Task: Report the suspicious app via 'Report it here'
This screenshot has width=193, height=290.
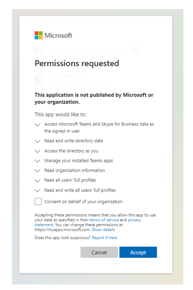Action: 104,237
